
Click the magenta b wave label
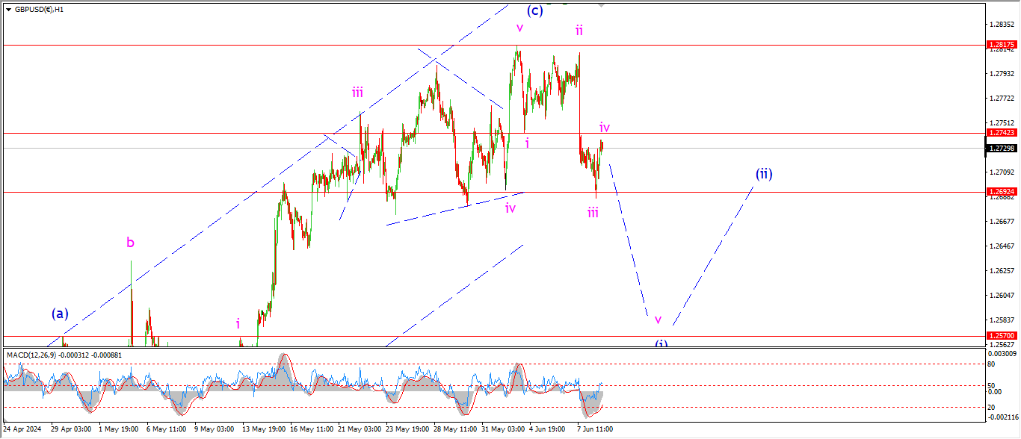131,242
